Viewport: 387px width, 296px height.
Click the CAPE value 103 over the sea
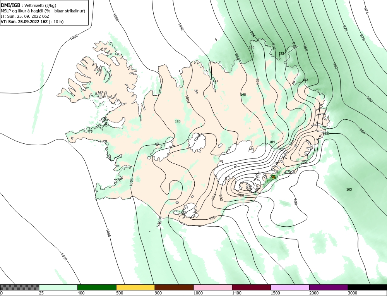pos(349,189)
